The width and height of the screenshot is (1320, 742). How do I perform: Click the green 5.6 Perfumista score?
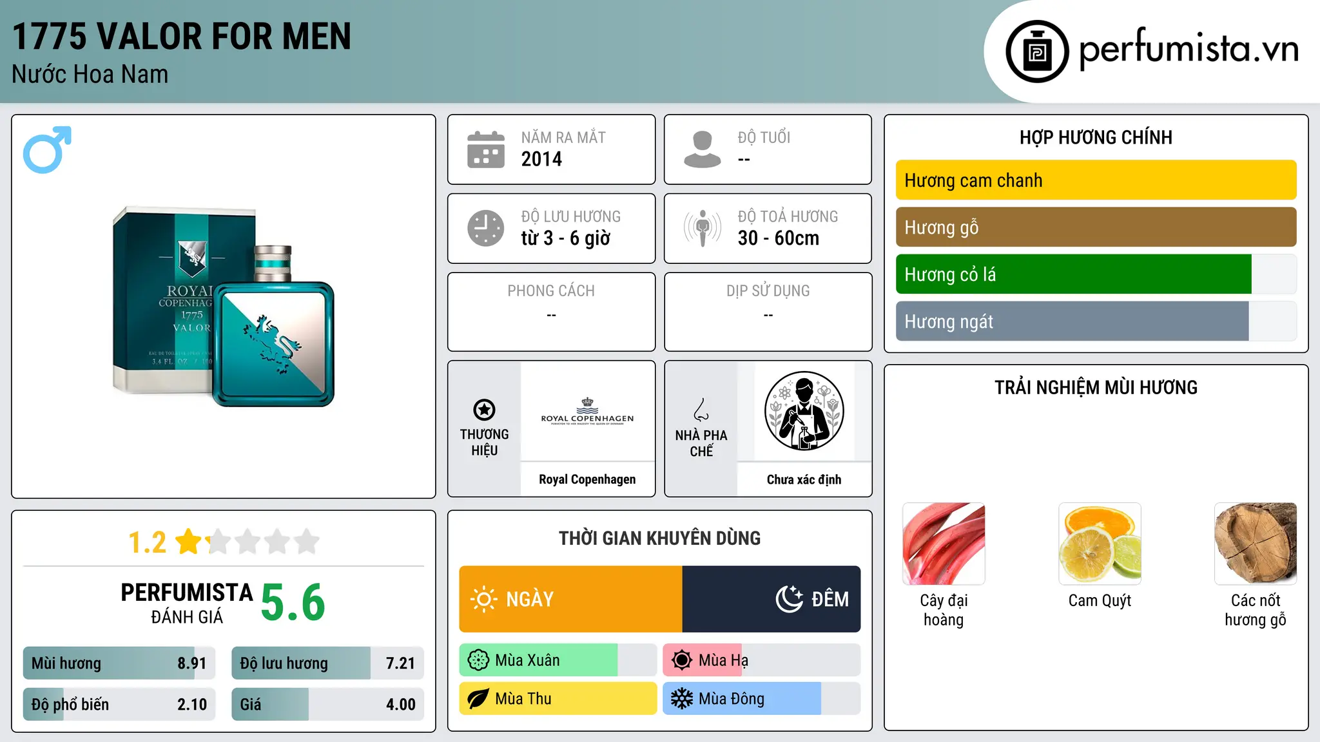pyautogui.click(x=293, y=602)
